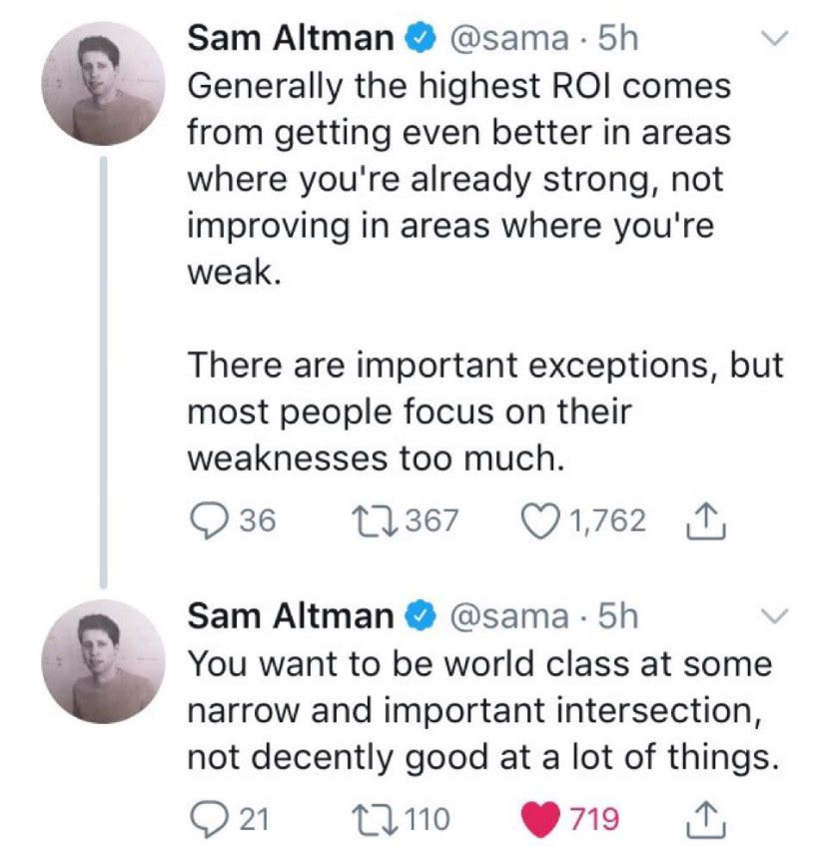Open Sam Altman's avatar on the second tweet
Image resolution: width=827 pixels, height=849 pixels.
[103, 661]
